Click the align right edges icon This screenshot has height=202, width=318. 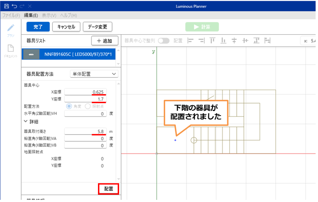(201, 41)
